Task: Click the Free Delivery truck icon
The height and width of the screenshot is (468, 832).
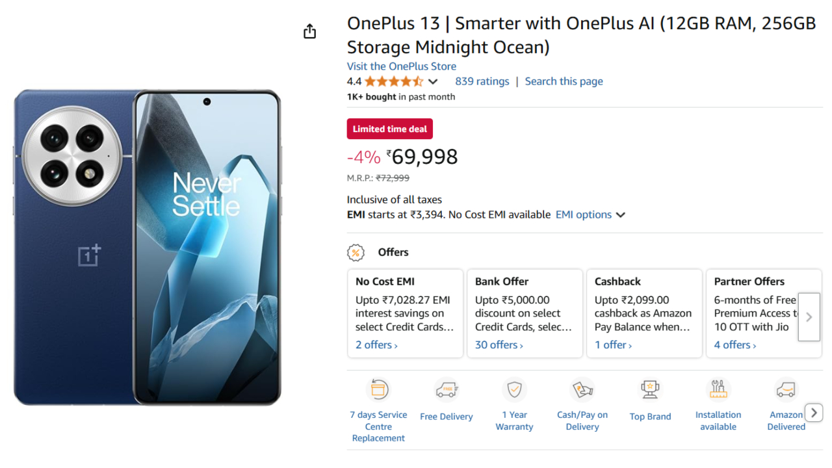Action: (x=447, y=389)
